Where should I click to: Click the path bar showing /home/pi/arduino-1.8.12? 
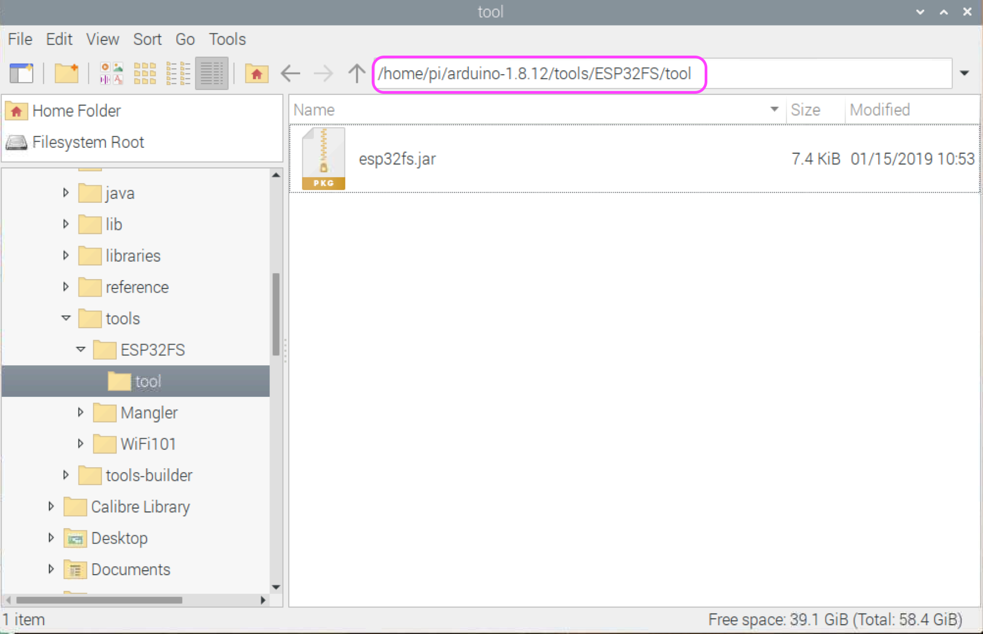[663, 74]
